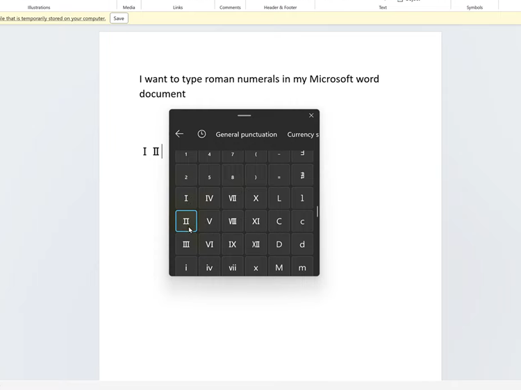Insert Roman numeral Ⅹ (ten) uppercase symbol
Viewport: 521px width, 390px height.
[x=256, y=198]
